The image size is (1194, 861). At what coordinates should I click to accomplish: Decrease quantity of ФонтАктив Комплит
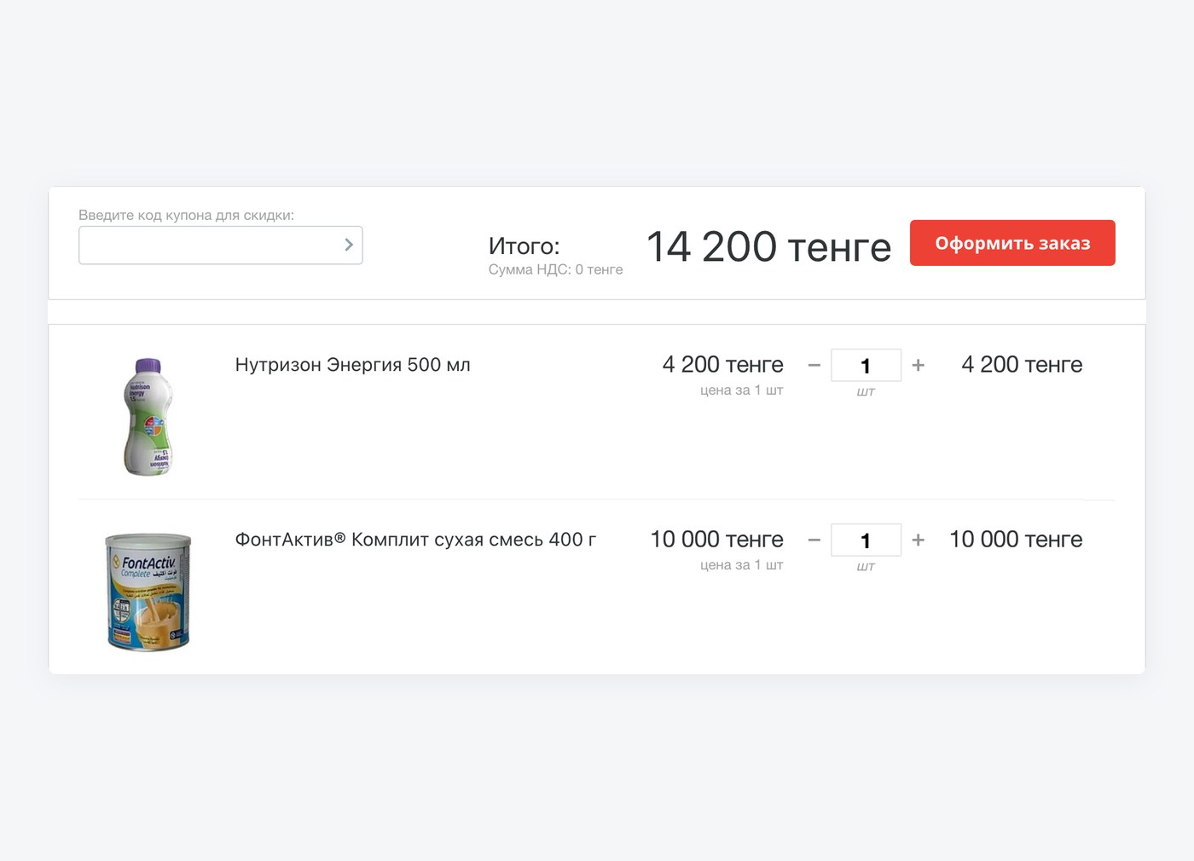[814, 540]
